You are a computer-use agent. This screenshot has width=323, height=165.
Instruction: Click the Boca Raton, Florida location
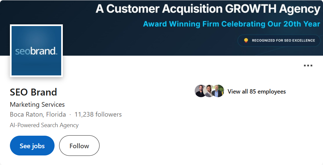tap(38, 115)
